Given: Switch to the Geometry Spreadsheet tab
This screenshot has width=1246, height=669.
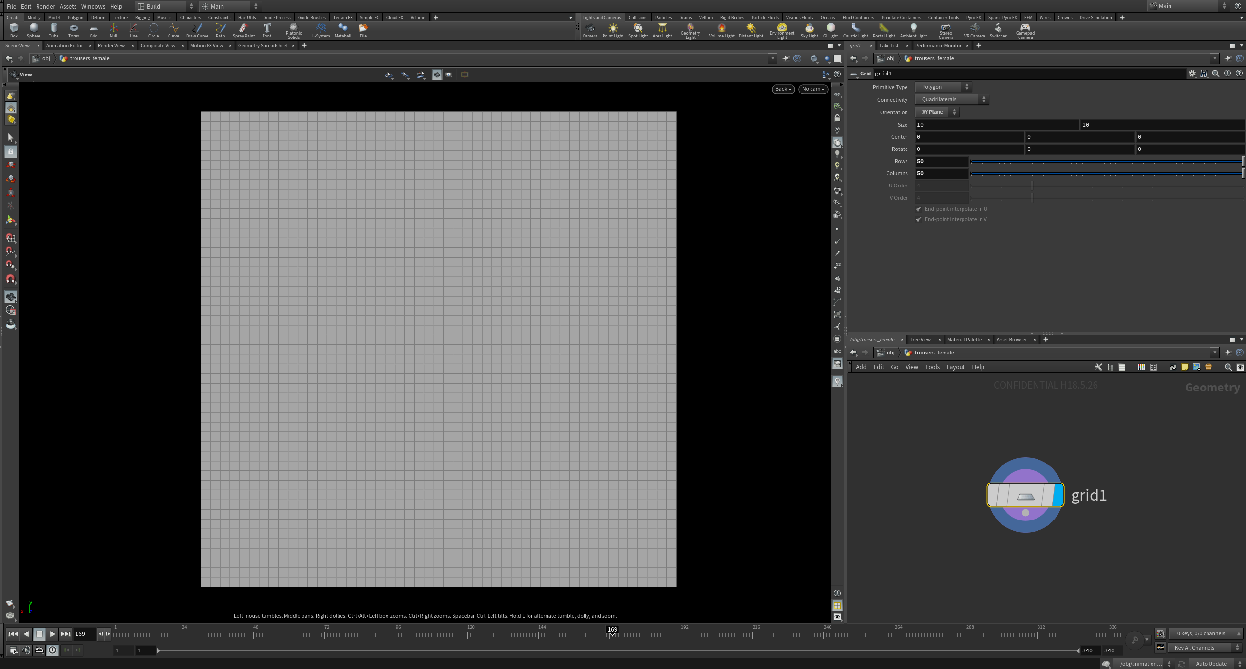Looking at the screenshot, I should [x=263, y=45].
